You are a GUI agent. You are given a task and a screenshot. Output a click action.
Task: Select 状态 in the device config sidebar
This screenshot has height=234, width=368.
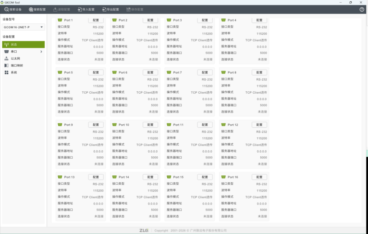24,44
